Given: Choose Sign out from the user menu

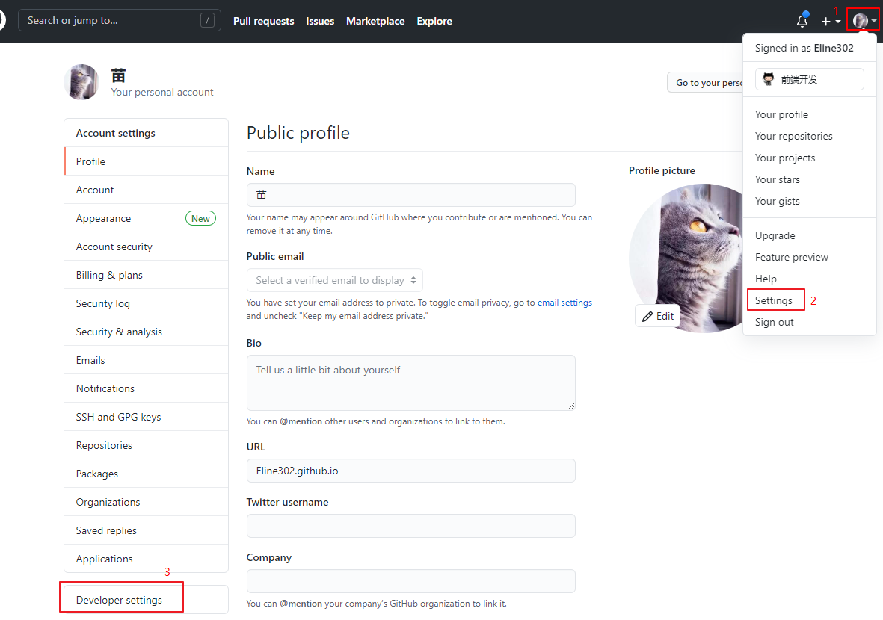Looking at the screenshot, I should (x=774, y=322).
